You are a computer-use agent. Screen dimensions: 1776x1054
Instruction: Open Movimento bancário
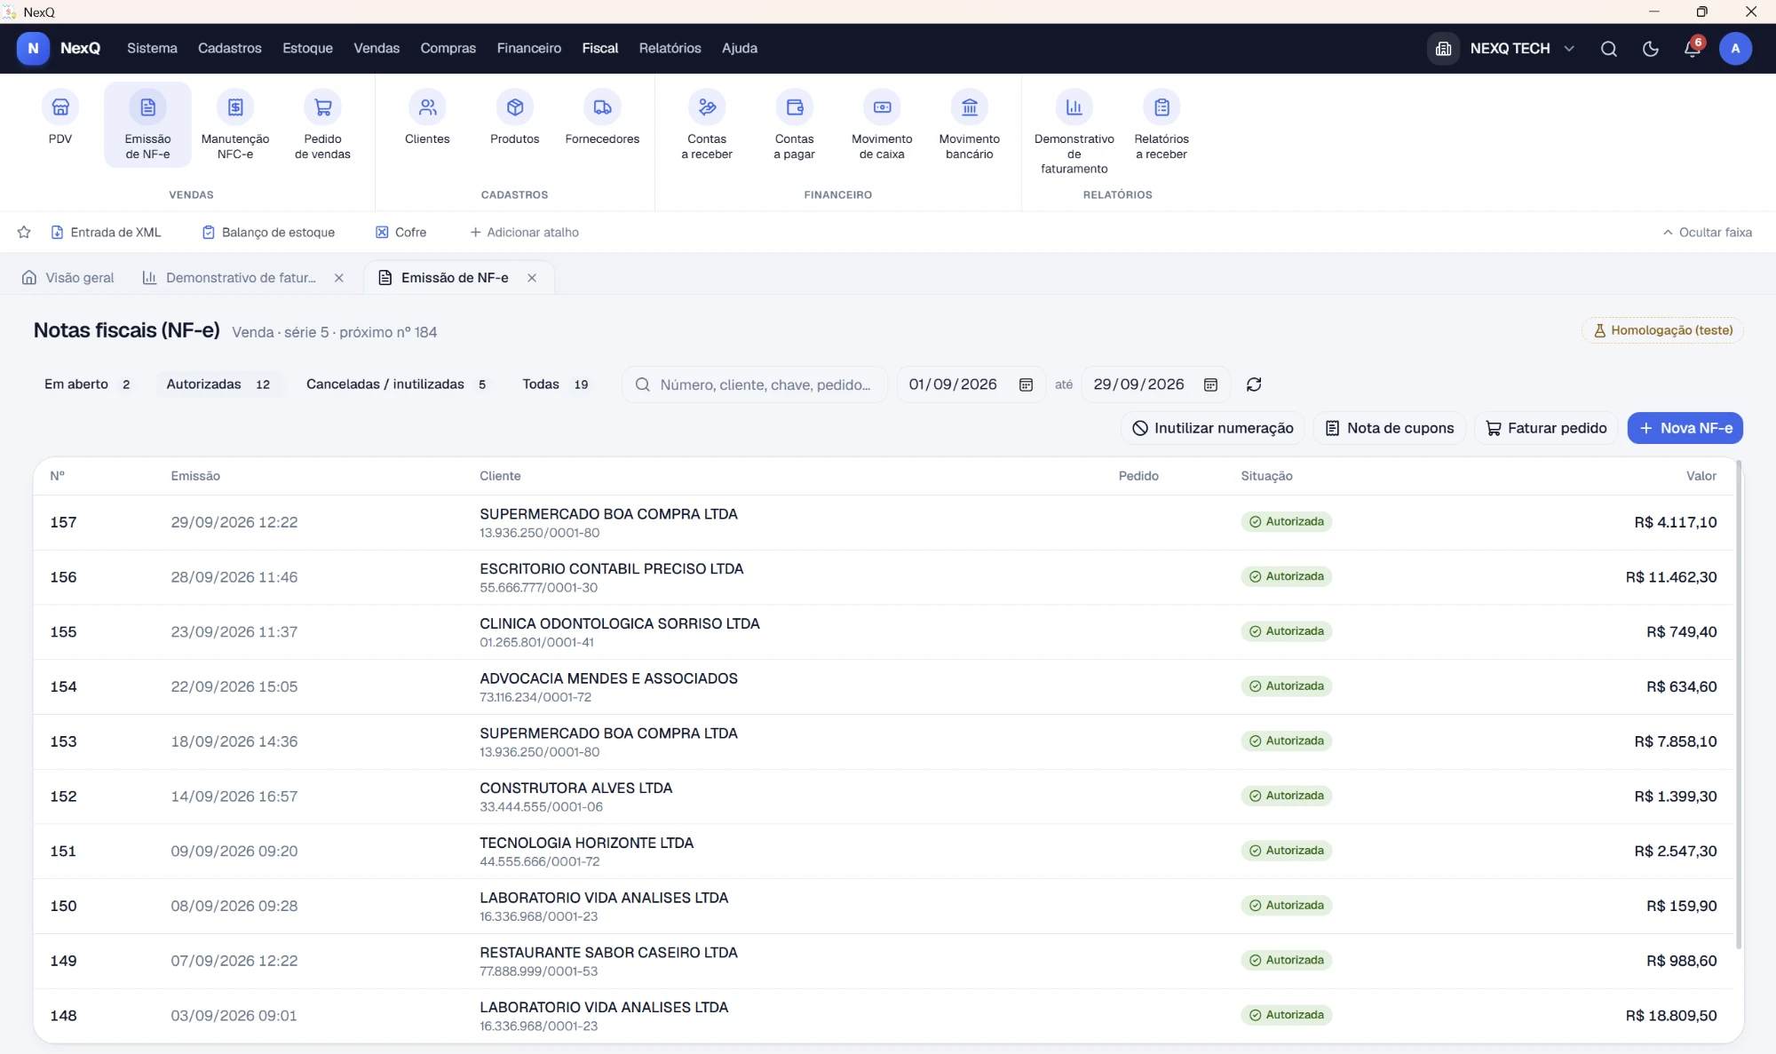point(970,124)
